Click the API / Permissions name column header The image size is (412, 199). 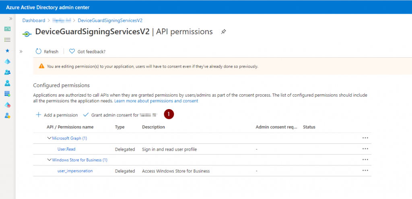(70, 127)
